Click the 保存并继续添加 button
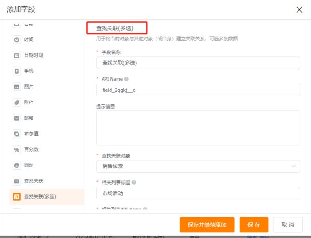Screen dimensions: 311x238 pos(207,225)
